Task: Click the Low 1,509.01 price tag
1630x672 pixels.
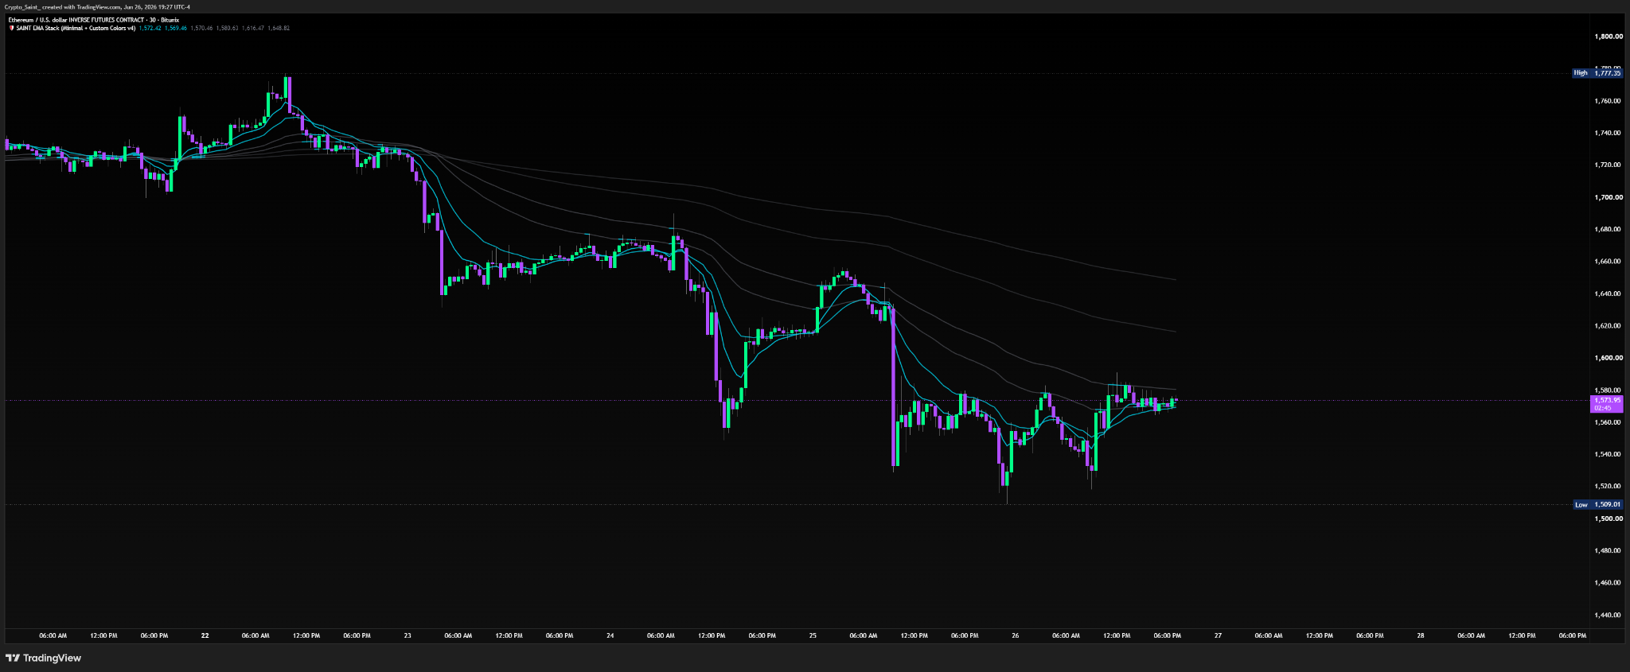Action: click(x=1598, y=504)
